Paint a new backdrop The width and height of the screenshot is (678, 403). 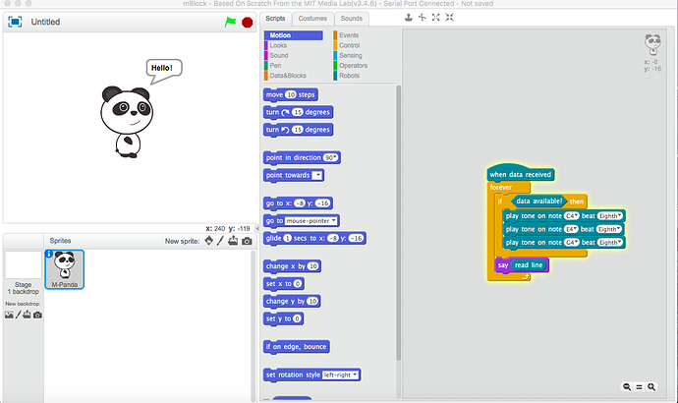18,315
